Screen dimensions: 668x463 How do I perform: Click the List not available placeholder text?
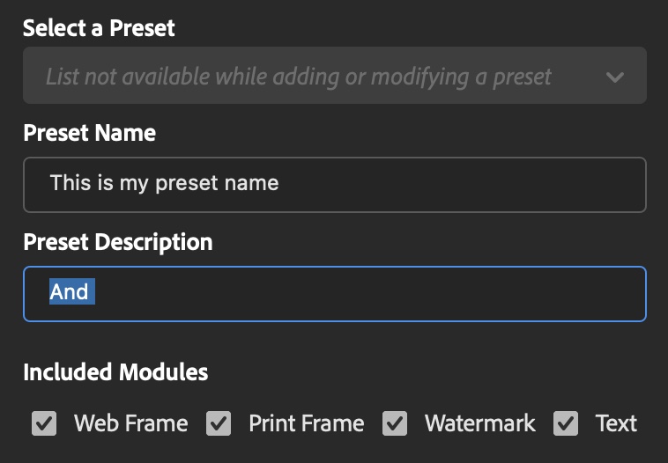[298, 77]
